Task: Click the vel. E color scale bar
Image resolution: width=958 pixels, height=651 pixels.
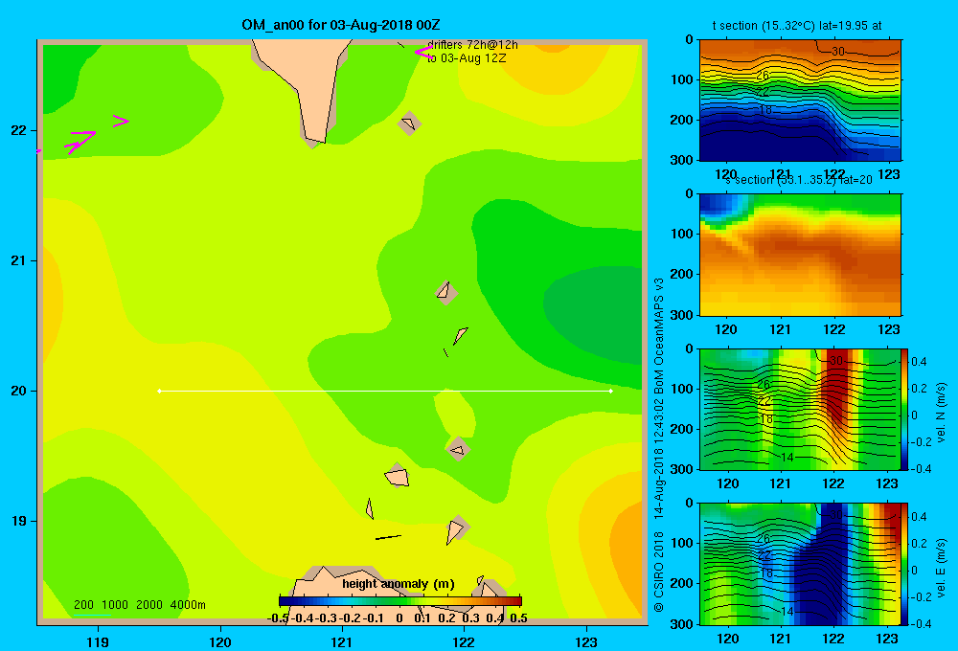Action: click(x=904, y=564)
